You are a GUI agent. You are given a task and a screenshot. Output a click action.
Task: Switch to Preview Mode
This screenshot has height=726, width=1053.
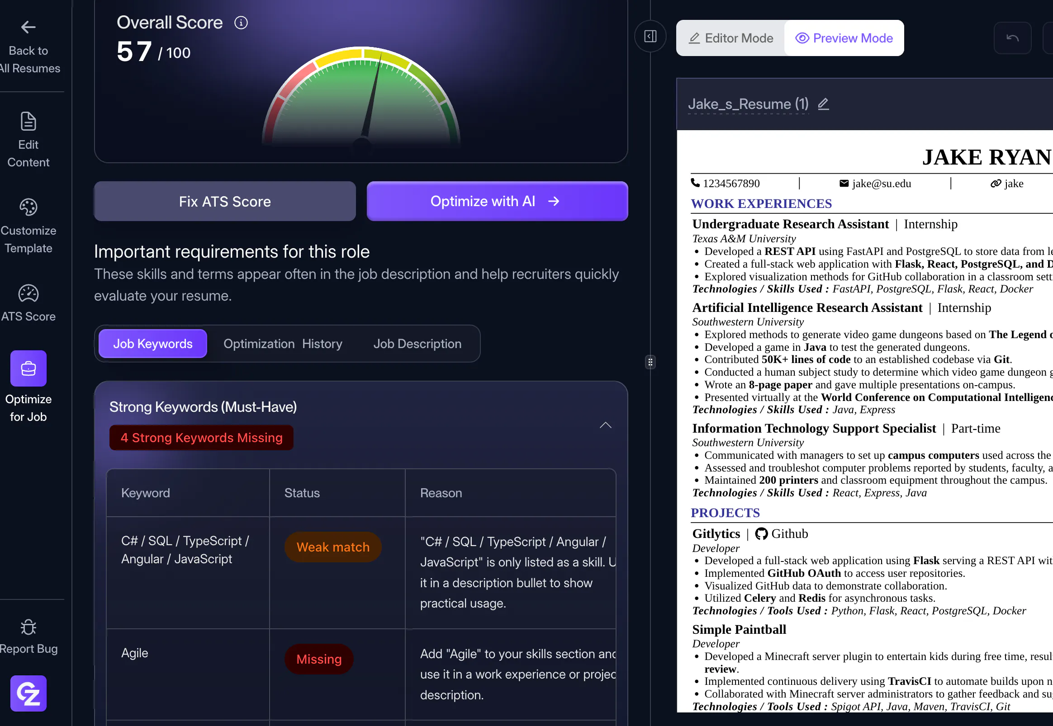click(844, 38)
